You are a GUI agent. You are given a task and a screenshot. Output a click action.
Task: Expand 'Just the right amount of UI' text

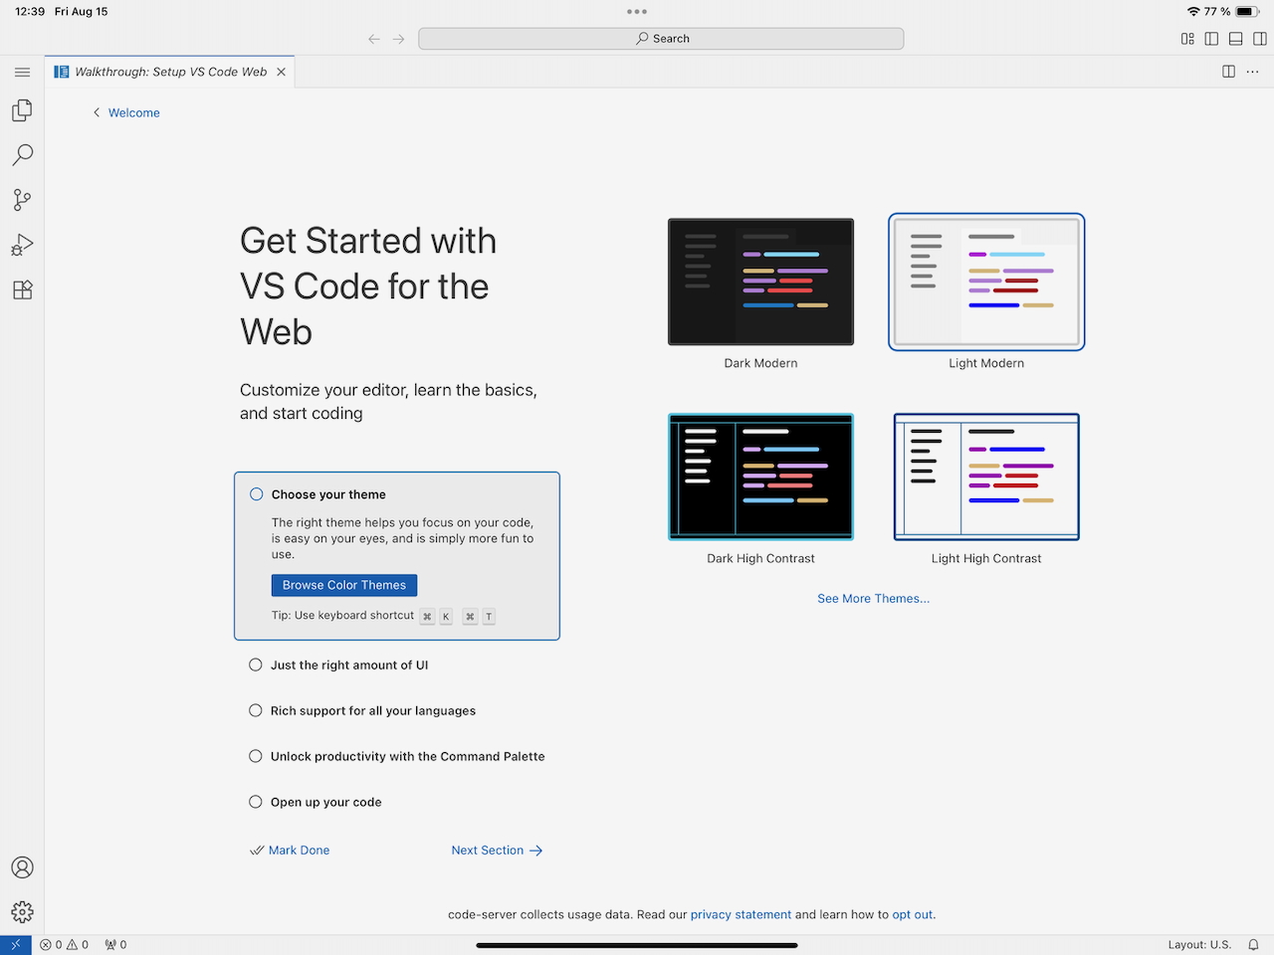click(x=349, y=666)
